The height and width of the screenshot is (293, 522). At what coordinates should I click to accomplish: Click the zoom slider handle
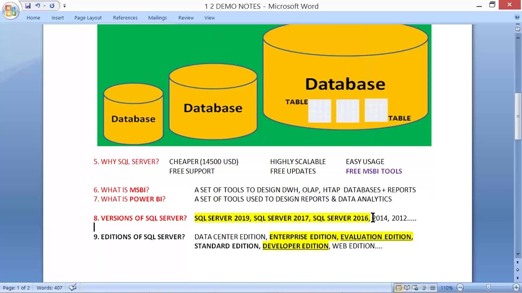click(489, 288)
